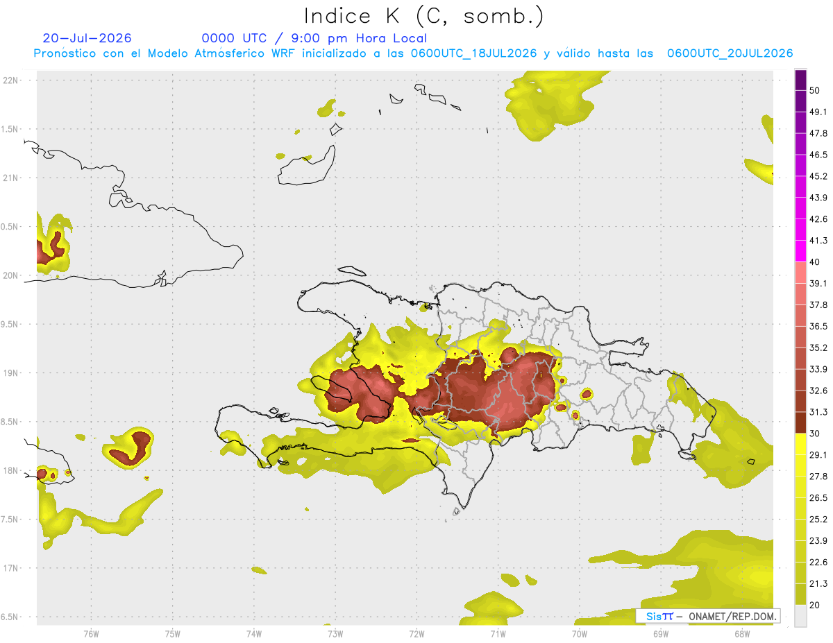Click colorbar value "32.6"

tap(818, 390)
